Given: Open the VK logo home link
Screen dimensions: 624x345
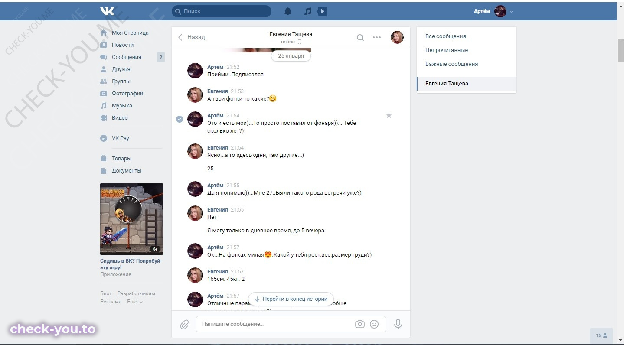Looking at the screenshot, I should tap(107, 11).
